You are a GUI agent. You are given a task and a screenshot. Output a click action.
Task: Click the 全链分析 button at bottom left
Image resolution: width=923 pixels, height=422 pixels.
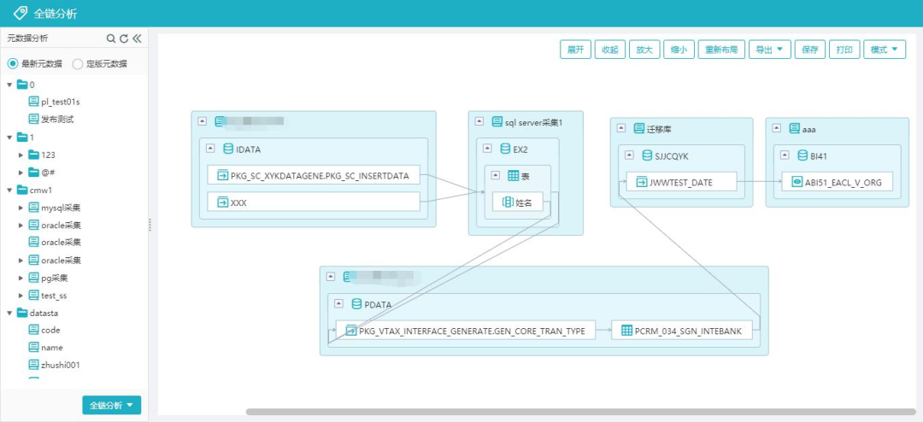(x=111, y=405)
